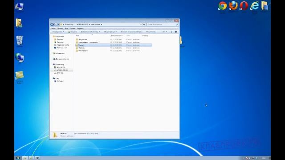The image size is (285, 160).
Task: Launch Internet Explorer from desktop
Action: (x=254, y=6)
